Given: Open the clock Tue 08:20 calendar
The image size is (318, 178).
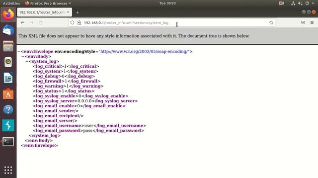Looking at the screenshot, I should coord(167,3).
